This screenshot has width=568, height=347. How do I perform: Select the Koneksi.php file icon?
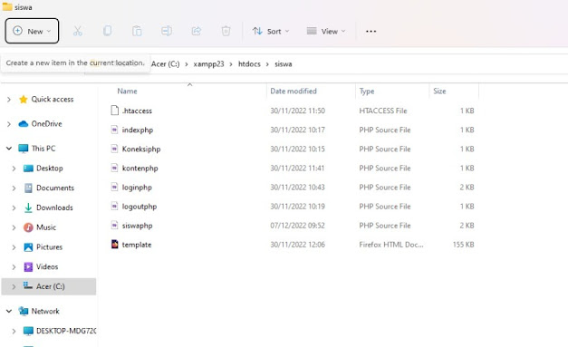click(114, 149)
